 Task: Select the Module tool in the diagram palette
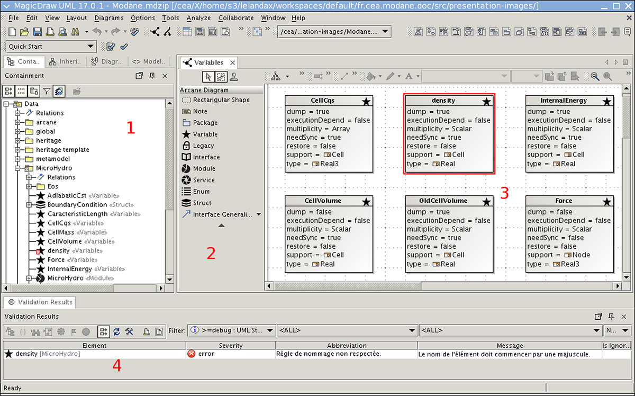click(x=198, y=168)
